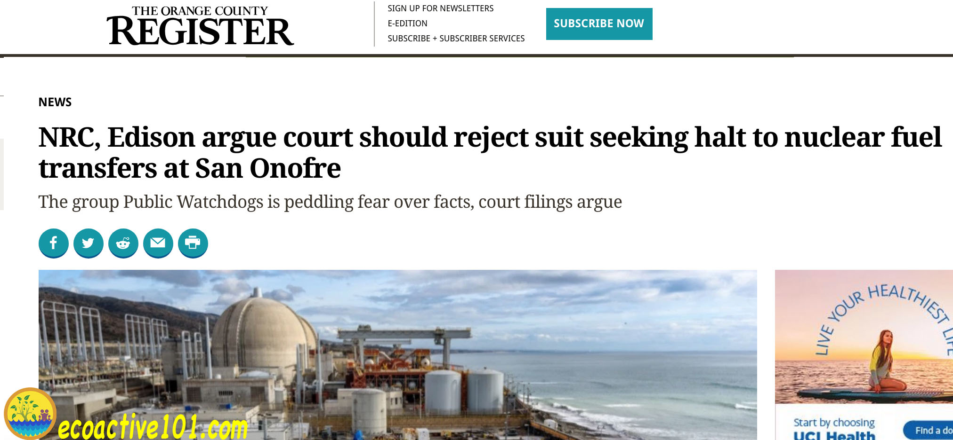The height and width of the screenshot is (440, 953).
Task: Open the San Onofre plant photo
Action: [x=397, y=355]
